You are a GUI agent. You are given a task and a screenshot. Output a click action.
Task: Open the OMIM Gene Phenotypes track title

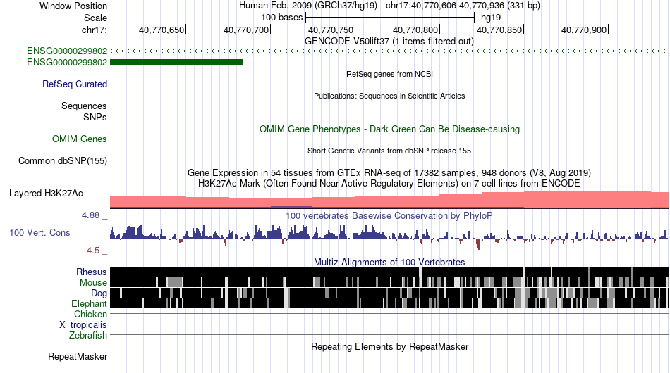pyautogui.click(x=389, y=129)
